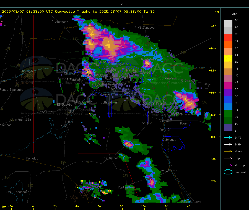Pick the dark orange swatch between 60 and 57
Screen dimensions: 249x210
pyautogui.click(x=228, y=44)
